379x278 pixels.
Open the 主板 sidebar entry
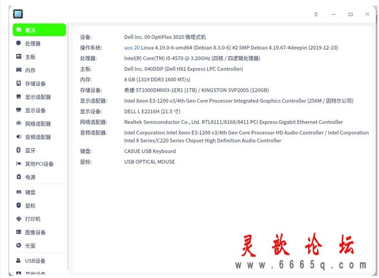click(39, 57)
